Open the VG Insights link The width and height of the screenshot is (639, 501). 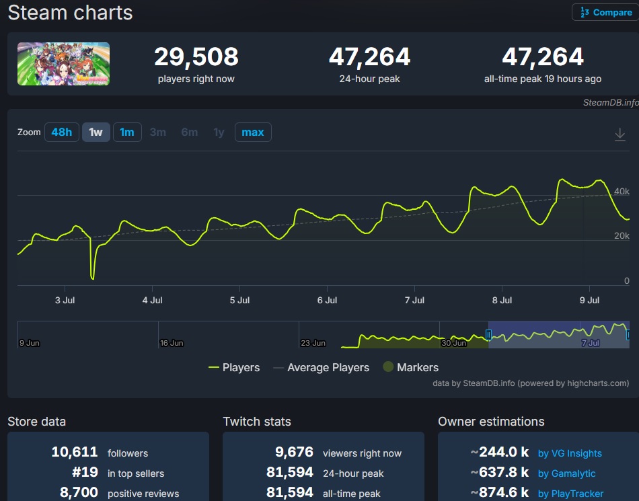click(x=570, y=453)
